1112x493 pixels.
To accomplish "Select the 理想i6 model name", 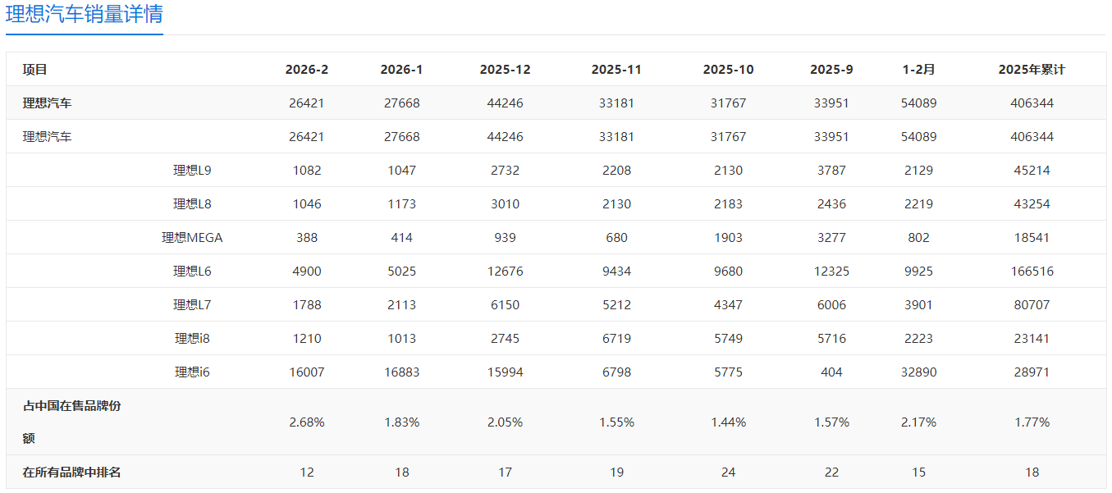I will 192,372.
